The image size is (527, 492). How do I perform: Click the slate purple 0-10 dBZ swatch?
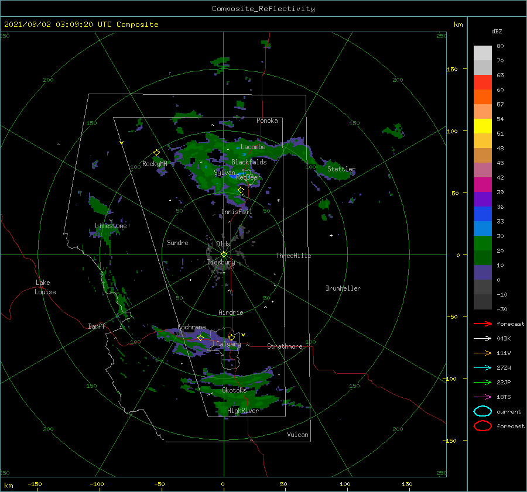pos(482,273)
